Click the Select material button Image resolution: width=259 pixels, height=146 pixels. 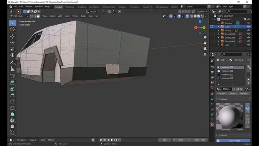tap(233, 94)
